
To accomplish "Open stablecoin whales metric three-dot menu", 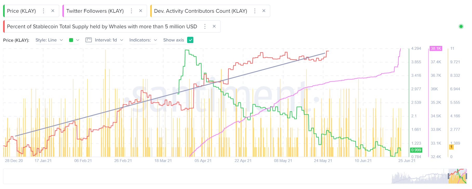I will pyautogui.click(x=205, y=26).
